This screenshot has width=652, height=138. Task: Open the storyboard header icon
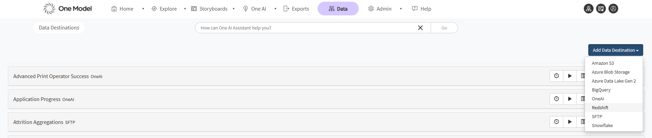coord(601,9)
